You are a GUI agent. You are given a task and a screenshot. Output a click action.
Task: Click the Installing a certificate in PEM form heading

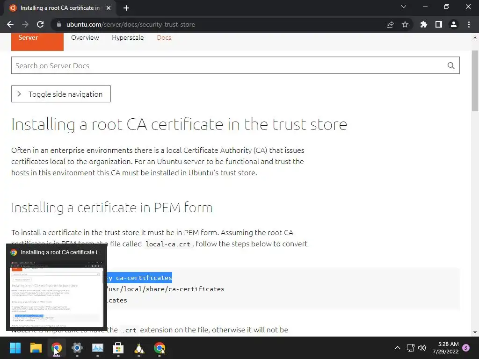112,208
